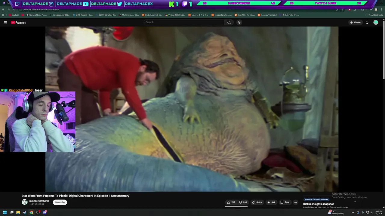Click the browser address bar URL
This screenshot has height=216, width=385.
click(41, 10)
